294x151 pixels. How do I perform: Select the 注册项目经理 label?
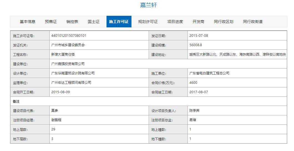pyautogui.click(x=24, y=120)
